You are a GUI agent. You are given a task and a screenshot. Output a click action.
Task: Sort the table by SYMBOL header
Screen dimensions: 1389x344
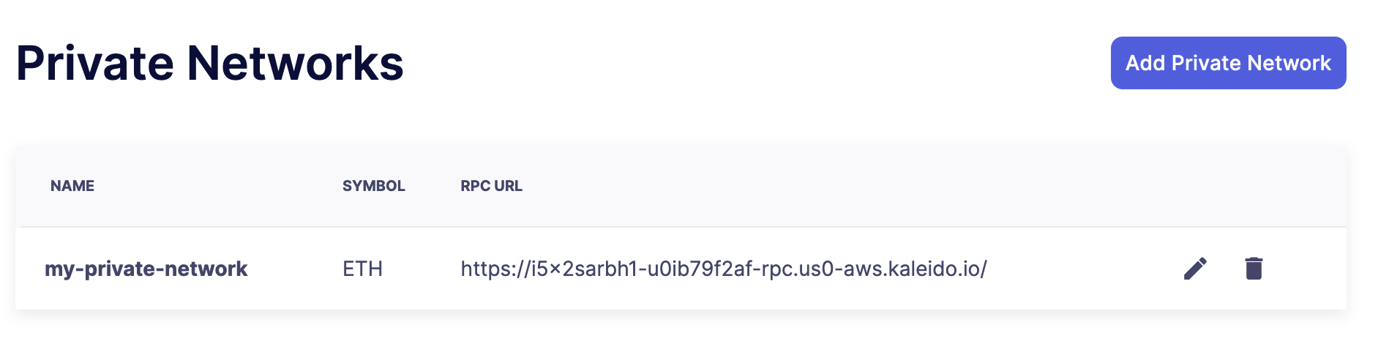(x=373, y=186)
